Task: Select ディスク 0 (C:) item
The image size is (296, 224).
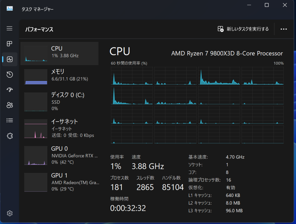Action: click(x=60, y=101)
